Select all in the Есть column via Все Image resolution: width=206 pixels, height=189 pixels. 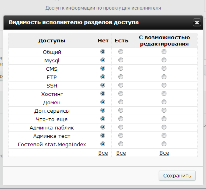coord(121,153)
